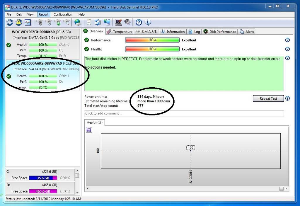Switch to the S.M.A.R.T. tab

tap(146, 32)
